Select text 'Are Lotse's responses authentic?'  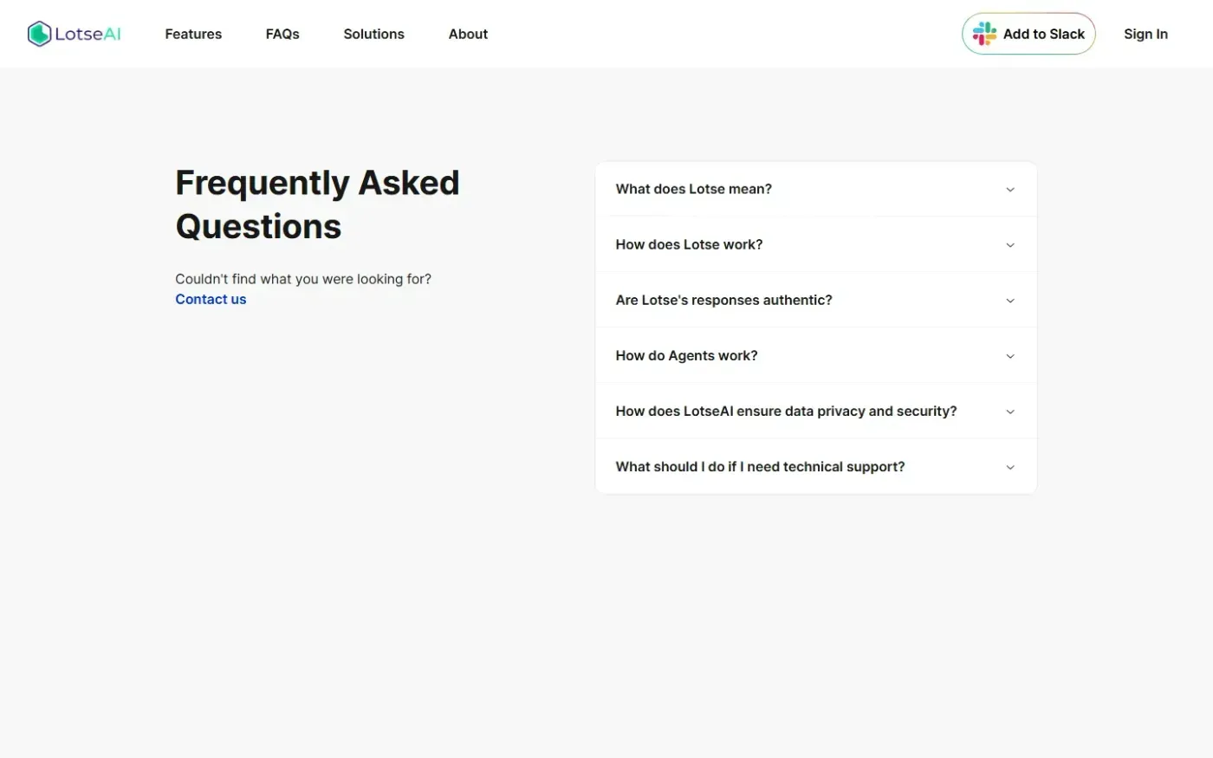pos(723,300)
